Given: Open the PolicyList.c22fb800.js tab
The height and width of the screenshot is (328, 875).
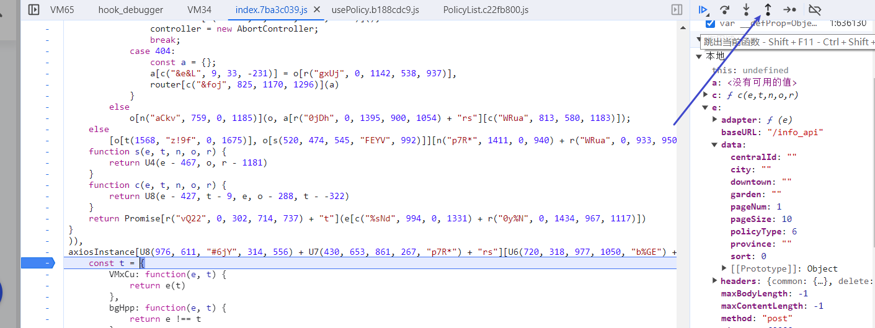Looking at the screenshot, I should pyautogui.click(x=486, y=10).
